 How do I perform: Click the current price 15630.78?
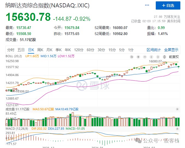[x=28, y=17]
